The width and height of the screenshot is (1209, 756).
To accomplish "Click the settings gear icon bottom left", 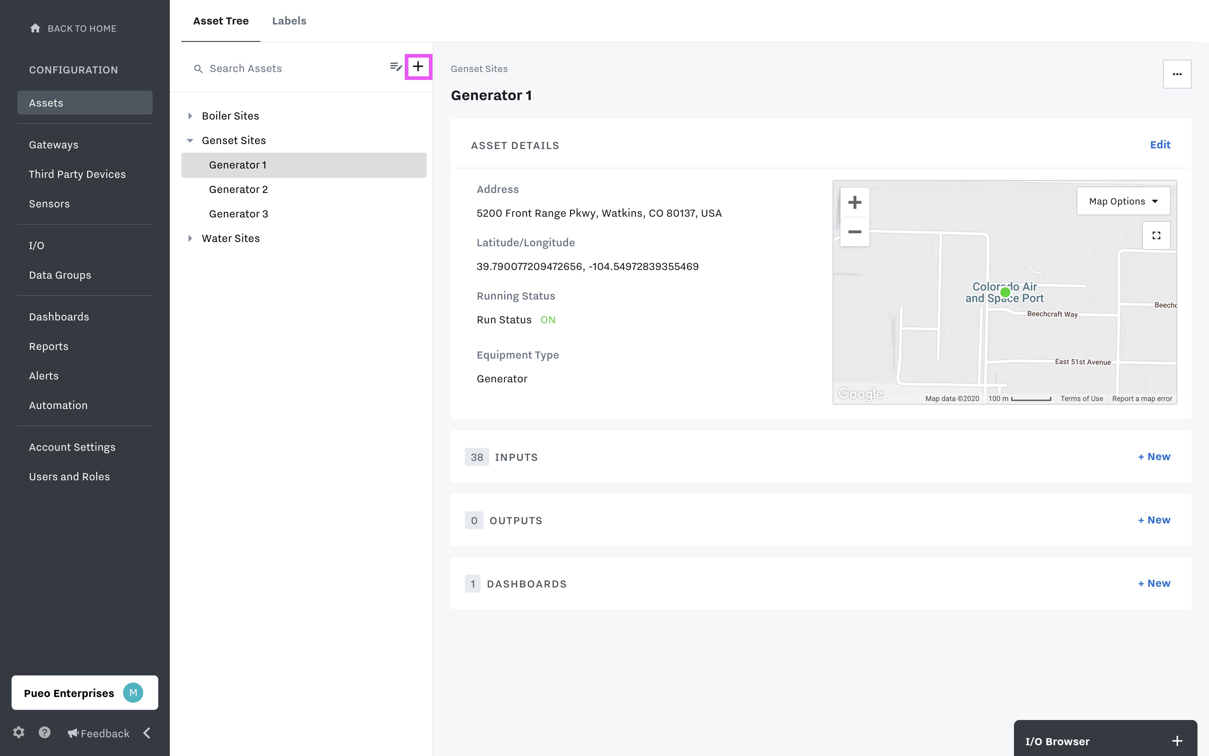I will [x=18, y=733].
